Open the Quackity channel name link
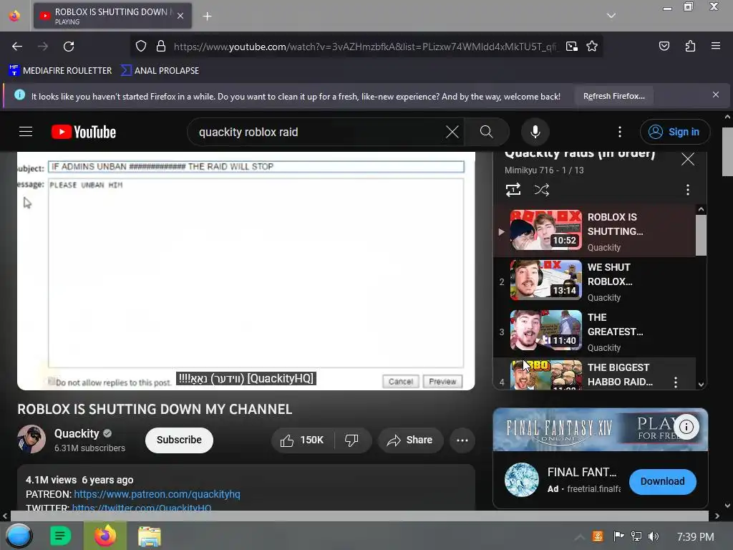This screenshot has width=733, height=550. point(77,433)
